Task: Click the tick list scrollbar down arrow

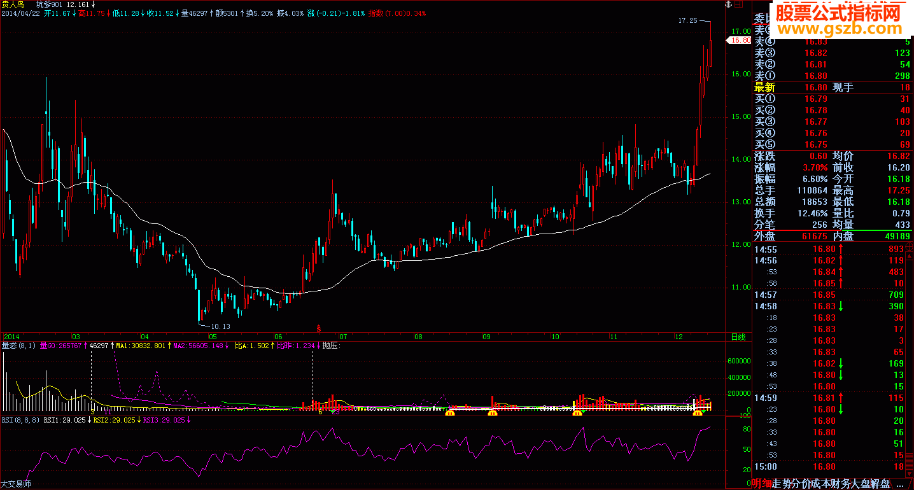Action: (x=910, y=473)
